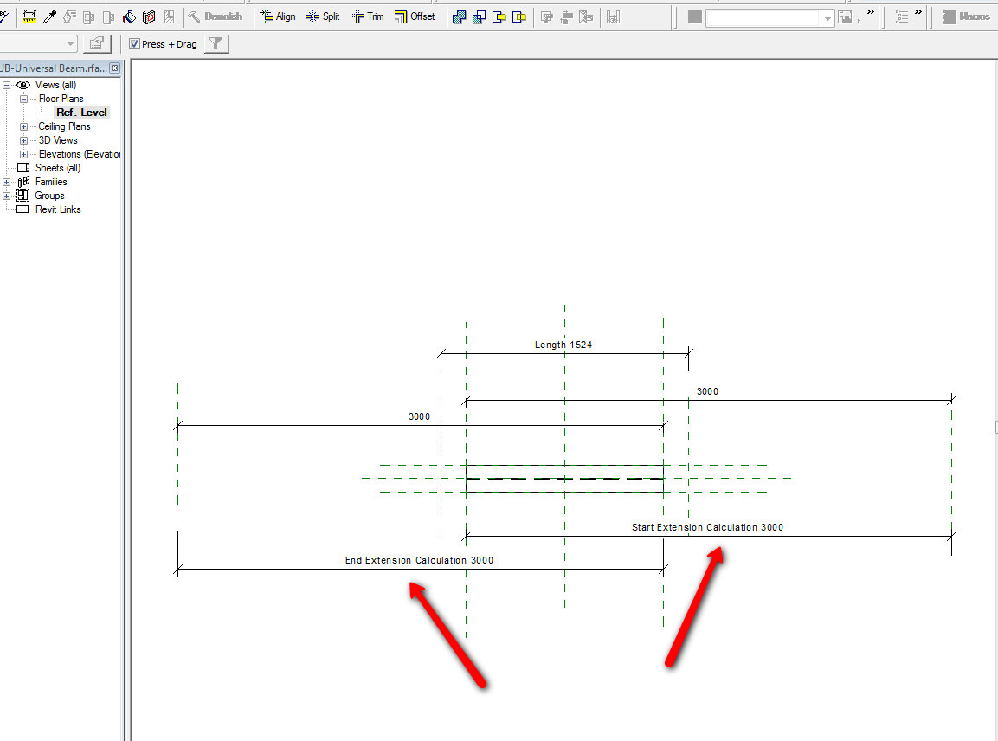
Task: Select Ref. Level floor plan view
Action: (81, 113)
